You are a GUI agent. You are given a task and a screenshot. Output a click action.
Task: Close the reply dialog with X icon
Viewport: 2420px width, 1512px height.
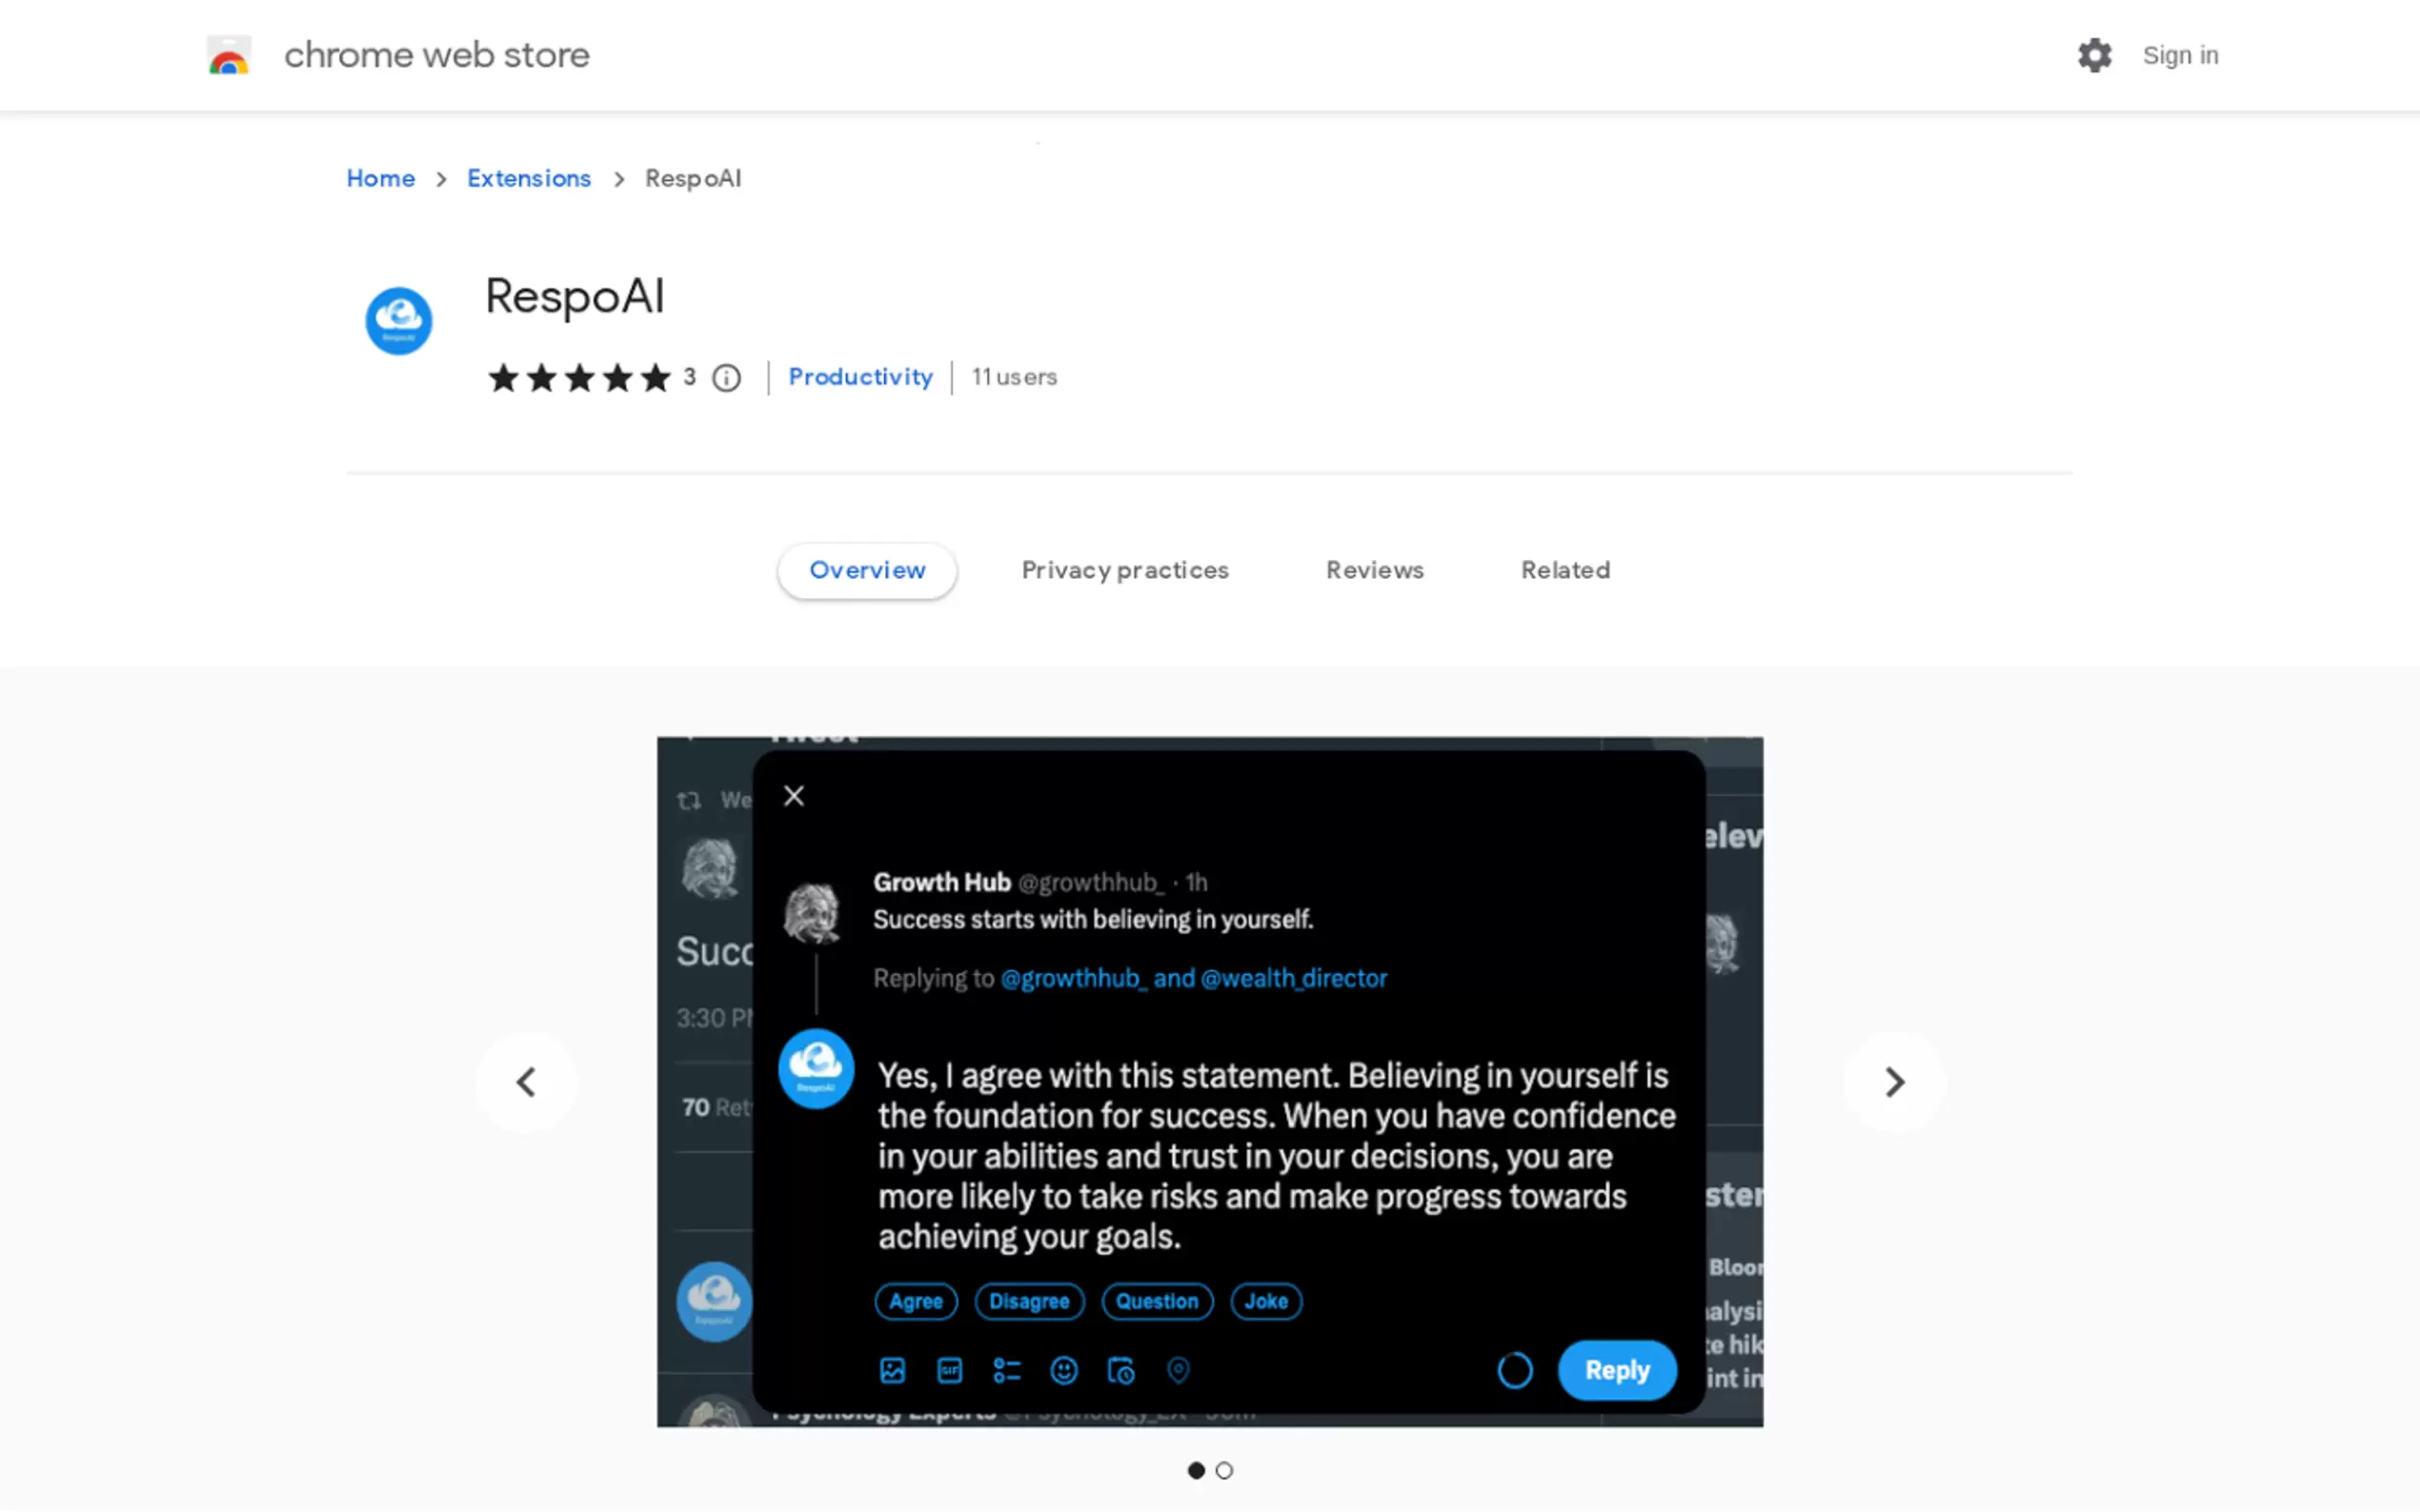point(794,796)
